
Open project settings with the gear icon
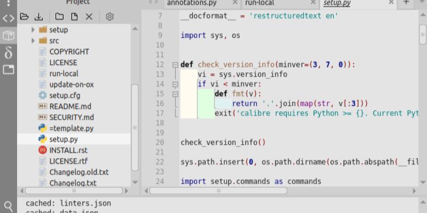pyautogui.click(x=109, y=17)
